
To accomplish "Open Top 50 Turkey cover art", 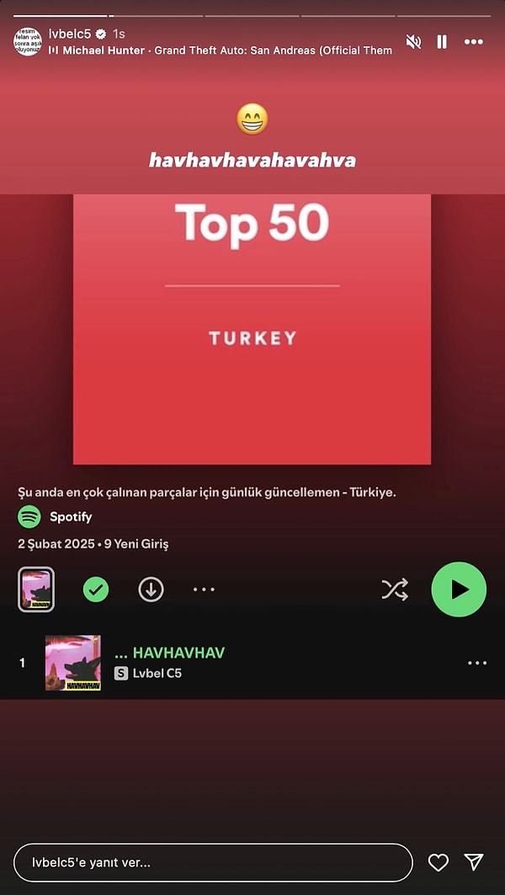I will (252, 329).
